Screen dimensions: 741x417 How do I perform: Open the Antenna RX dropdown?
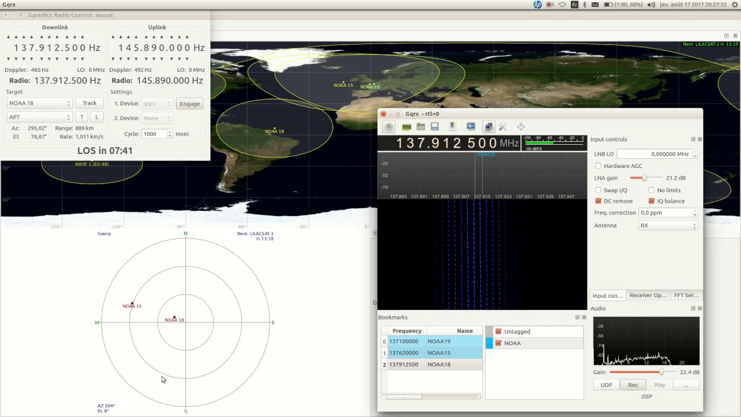667,226
